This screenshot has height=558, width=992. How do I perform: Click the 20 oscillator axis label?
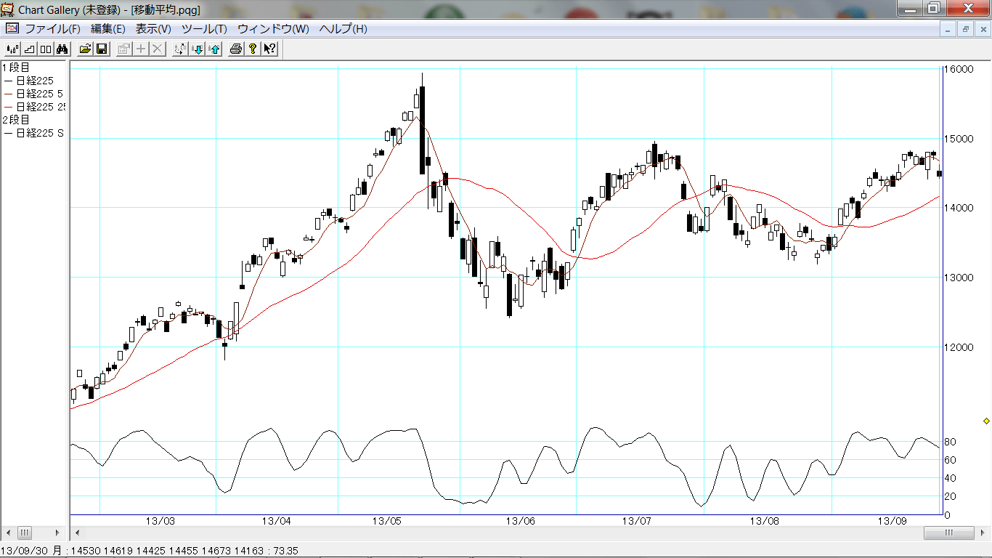click(950, 496)
